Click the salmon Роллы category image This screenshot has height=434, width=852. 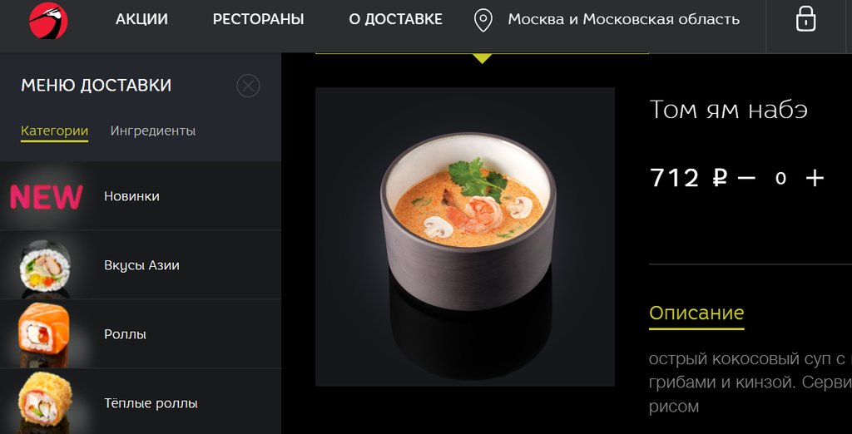coord(44,333)
